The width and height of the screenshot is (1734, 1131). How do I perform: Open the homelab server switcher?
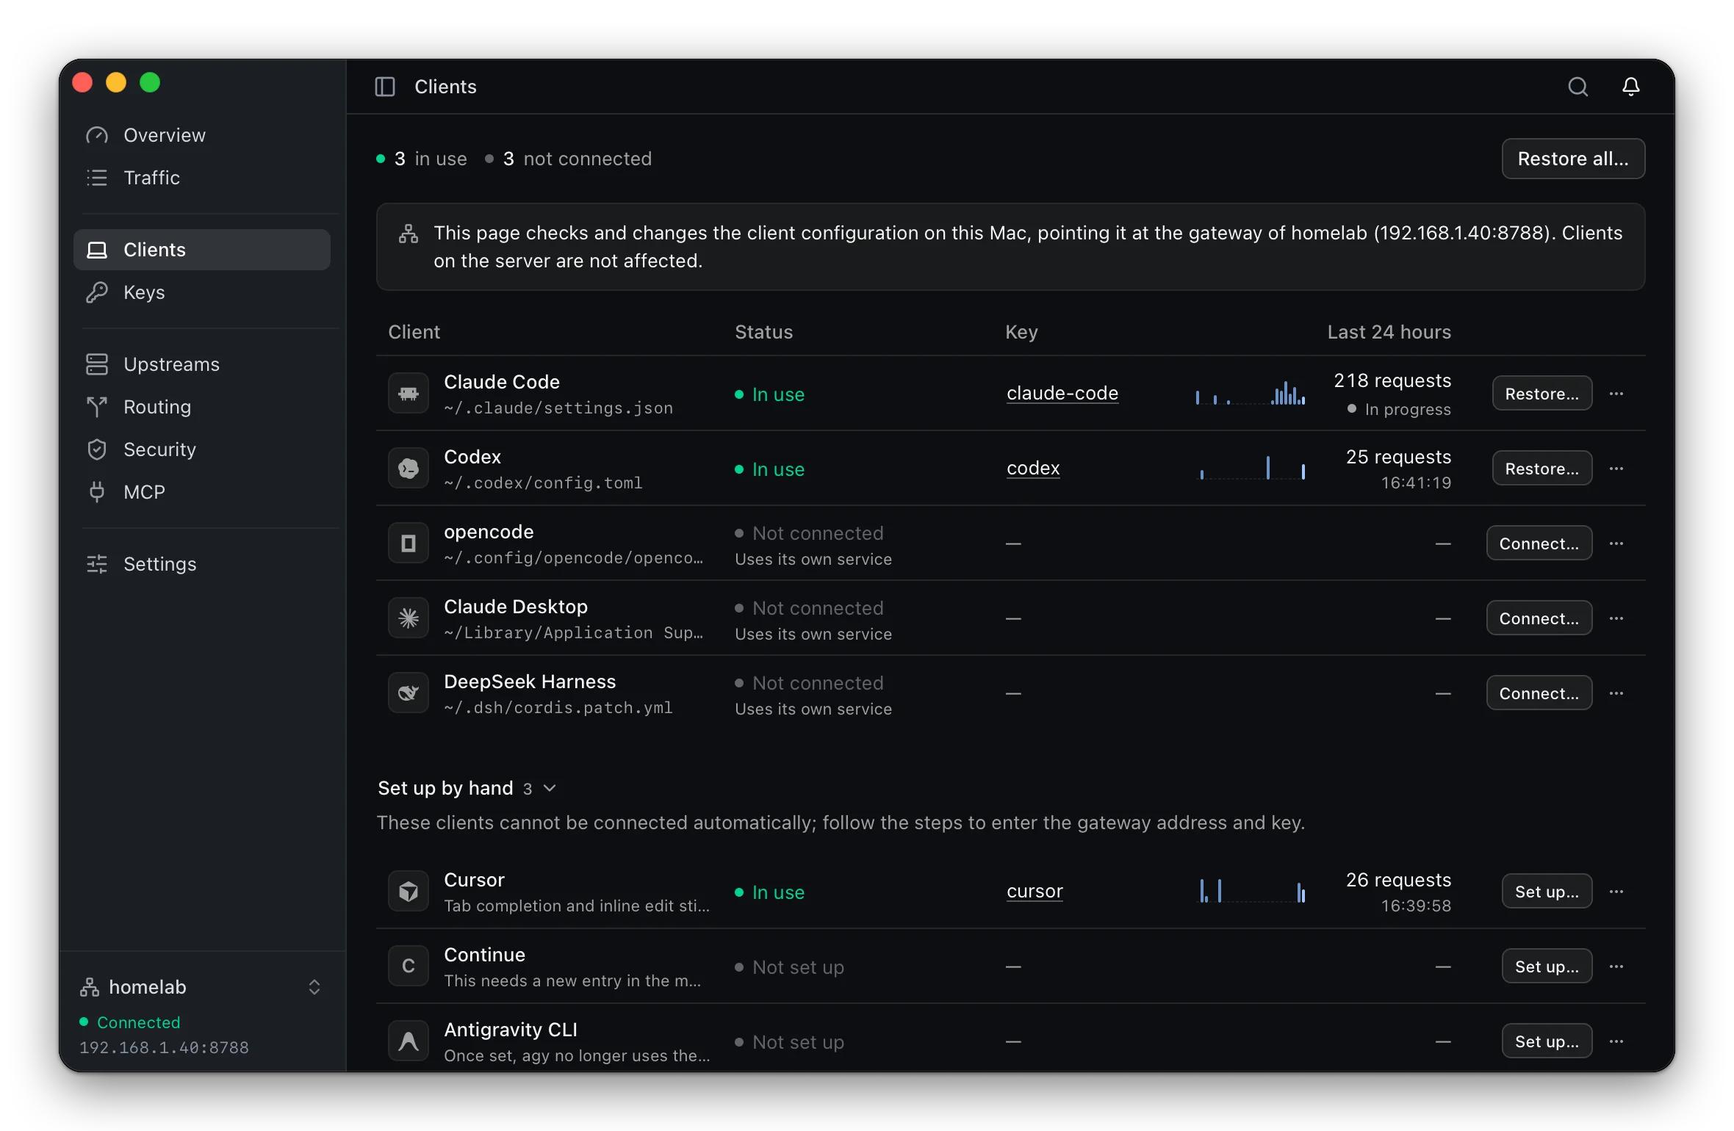(x=202, y=987)
